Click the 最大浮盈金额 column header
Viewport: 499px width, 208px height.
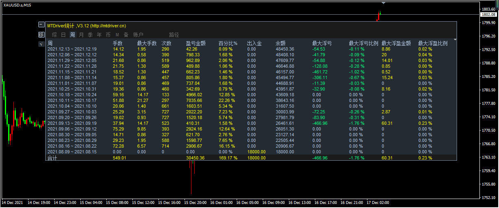(396, 43)
